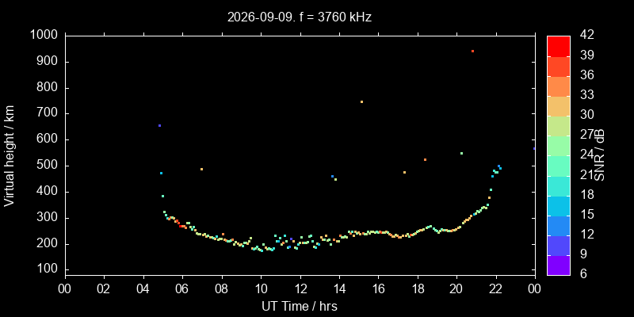
Task: Click the orange outlier point near 745 km
Action: pyautogui.click(x=361, y=102)
